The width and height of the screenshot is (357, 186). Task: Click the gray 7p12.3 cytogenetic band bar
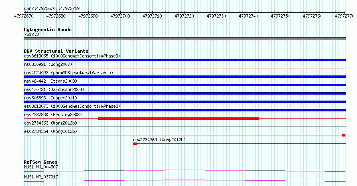[x=185, y=39]
